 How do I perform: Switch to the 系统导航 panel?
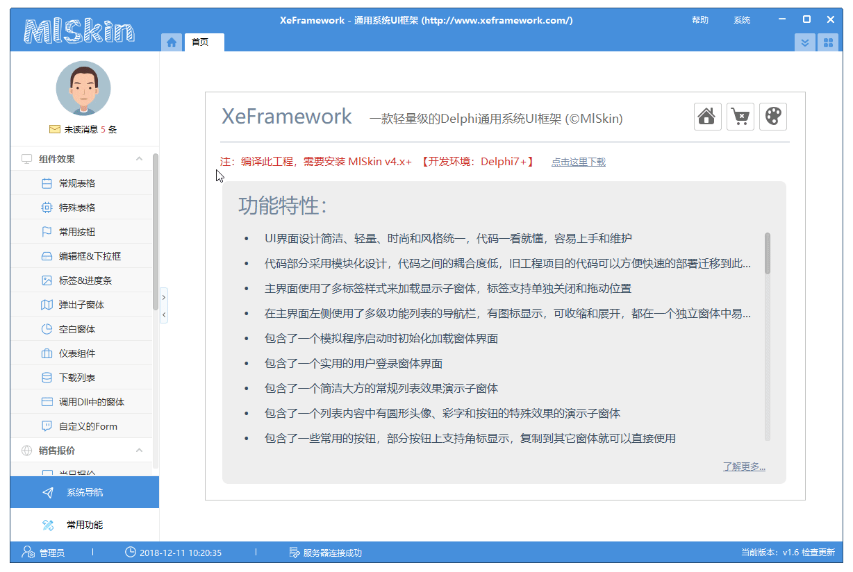pos(85,492)
